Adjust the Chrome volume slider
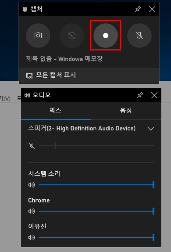 [96, 211]
